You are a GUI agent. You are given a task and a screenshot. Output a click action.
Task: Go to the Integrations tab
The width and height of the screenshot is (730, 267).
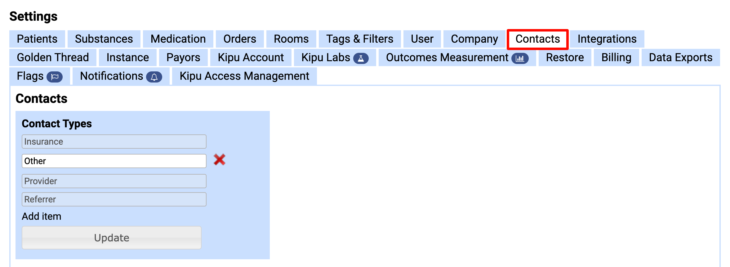coord(607,39)
